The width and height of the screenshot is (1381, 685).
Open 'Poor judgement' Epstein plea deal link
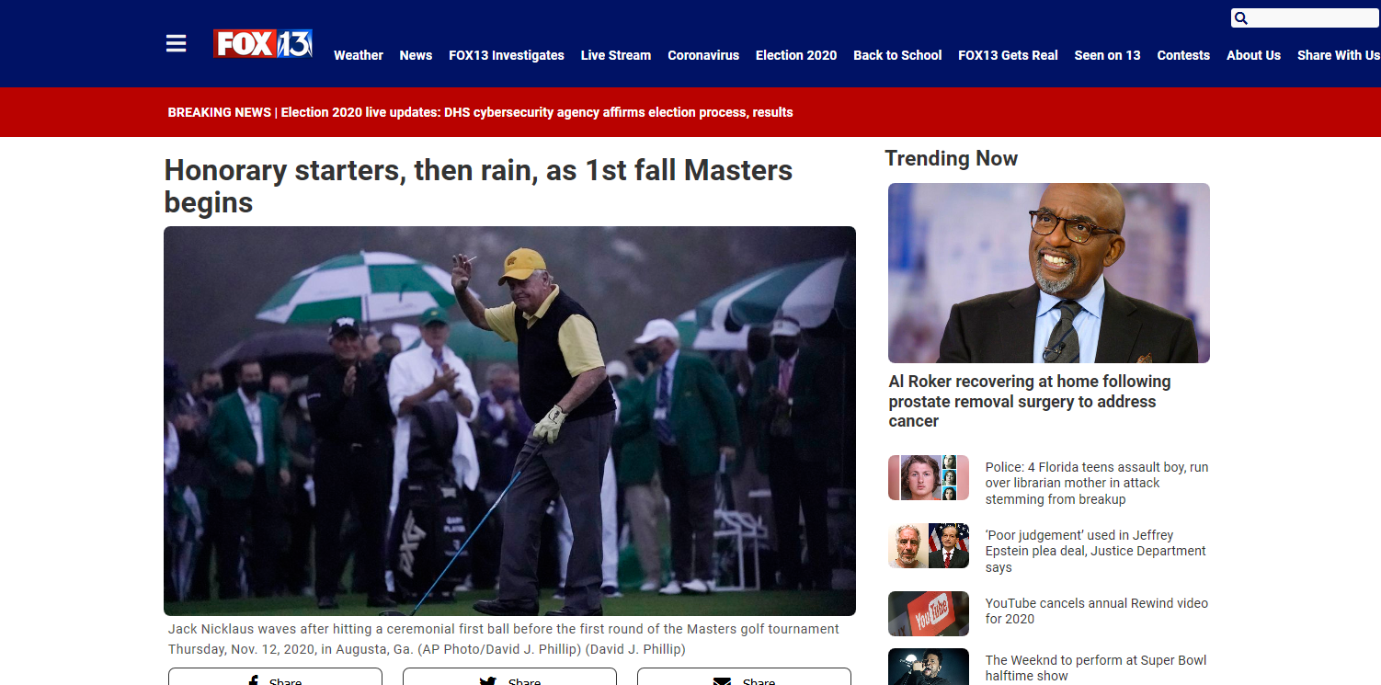click(1096, 551)
